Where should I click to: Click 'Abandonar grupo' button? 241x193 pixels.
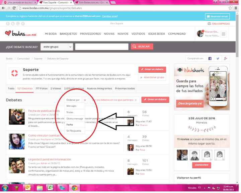coord(152,77)
